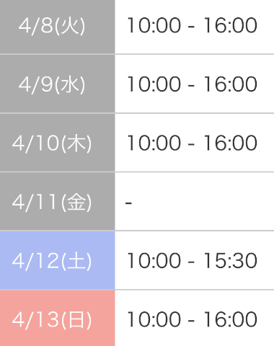Click the 16:00 end time for 4/13
Viewport: 274px width, 346px height.
pyautogui.click(x=231, y=319)
